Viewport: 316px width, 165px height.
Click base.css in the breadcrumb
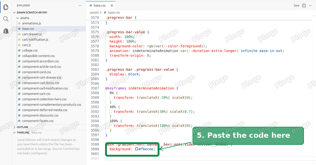click(x=114, y=12)
